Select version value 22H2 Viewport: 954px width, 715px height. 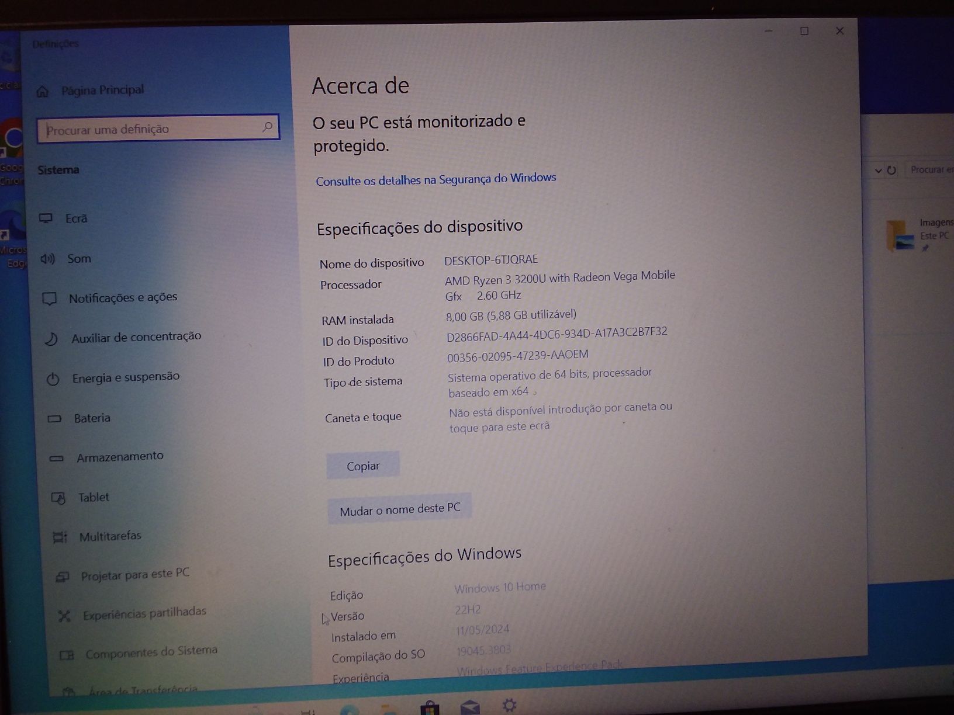click(x=468, y=610)
